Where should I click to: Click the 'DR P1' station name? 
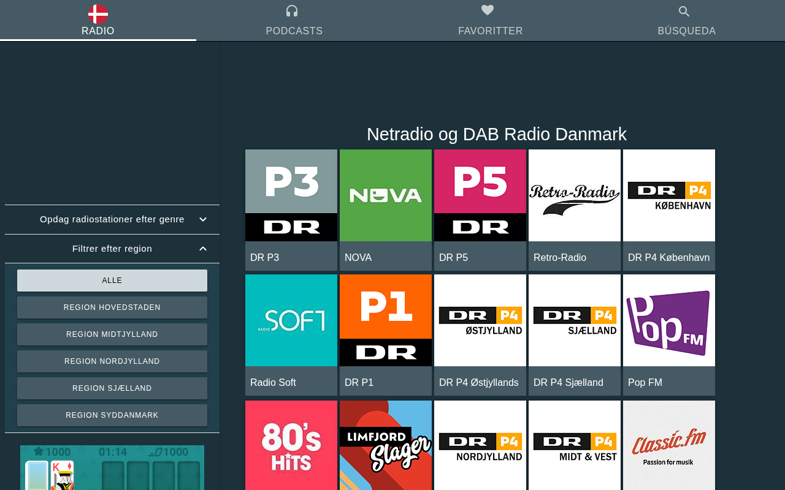pyautogui.click(x=359, y=383)
